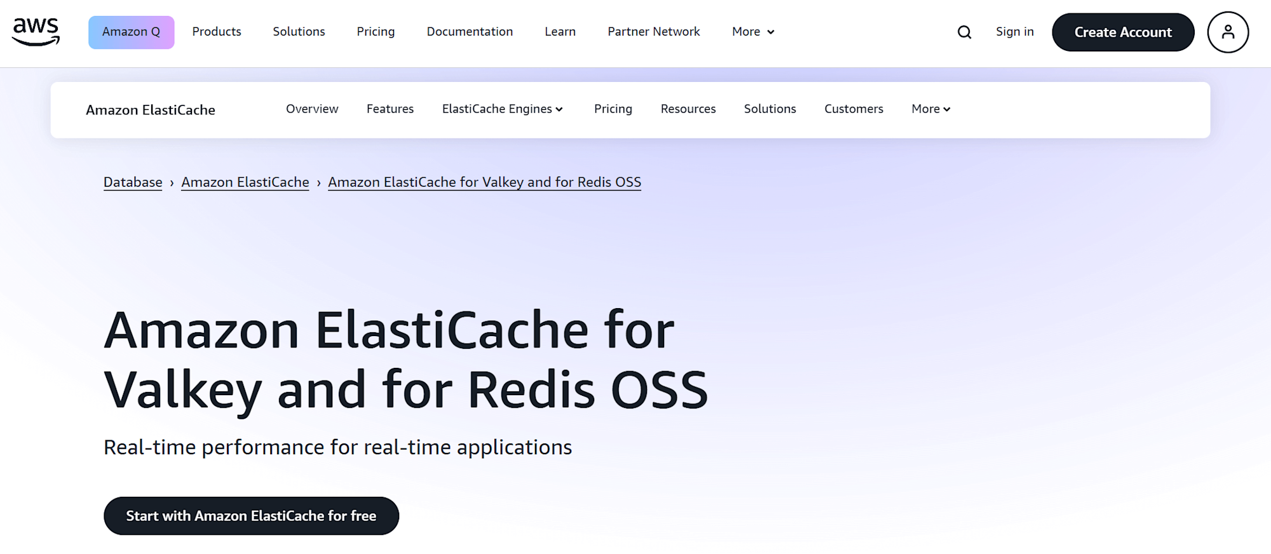Click the Amazon ElastiCache product title

point(151,110)
